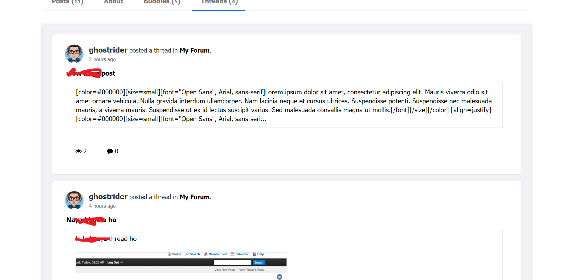574x280 pixels.
Task: Click the white search input box
Action: [233, 262]
